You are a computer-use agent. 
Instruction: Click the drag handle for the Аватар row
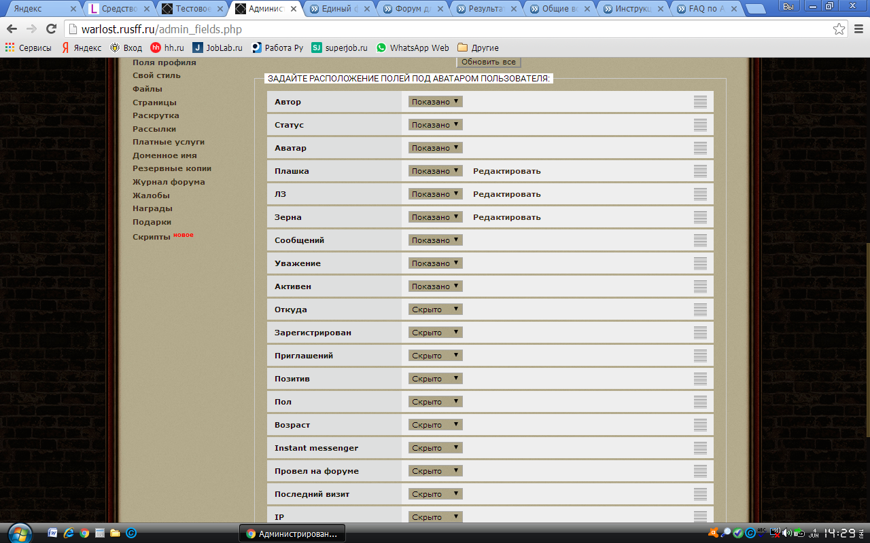(x=700, y=148)
